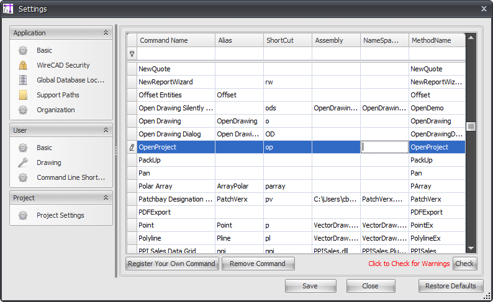
Task: Click Register Your Own Command button
Action: [172, 264]
